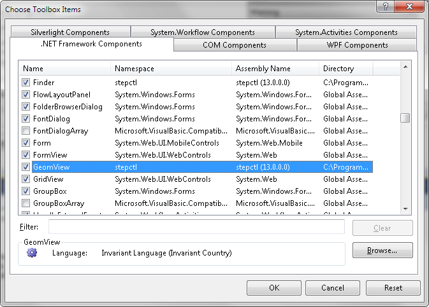Enable the FontDialogArray checkbox

click(x=25, y=131)
